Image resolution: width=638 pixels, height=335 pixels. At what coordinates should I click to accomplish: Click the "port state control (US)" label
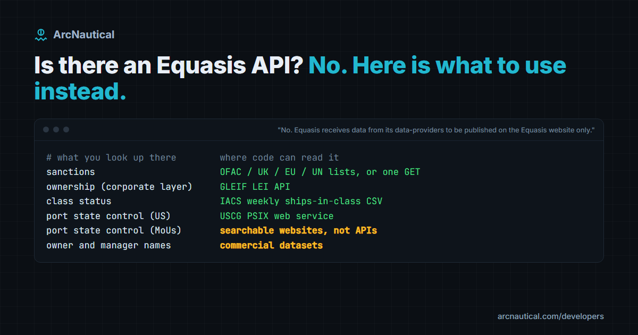108,216
